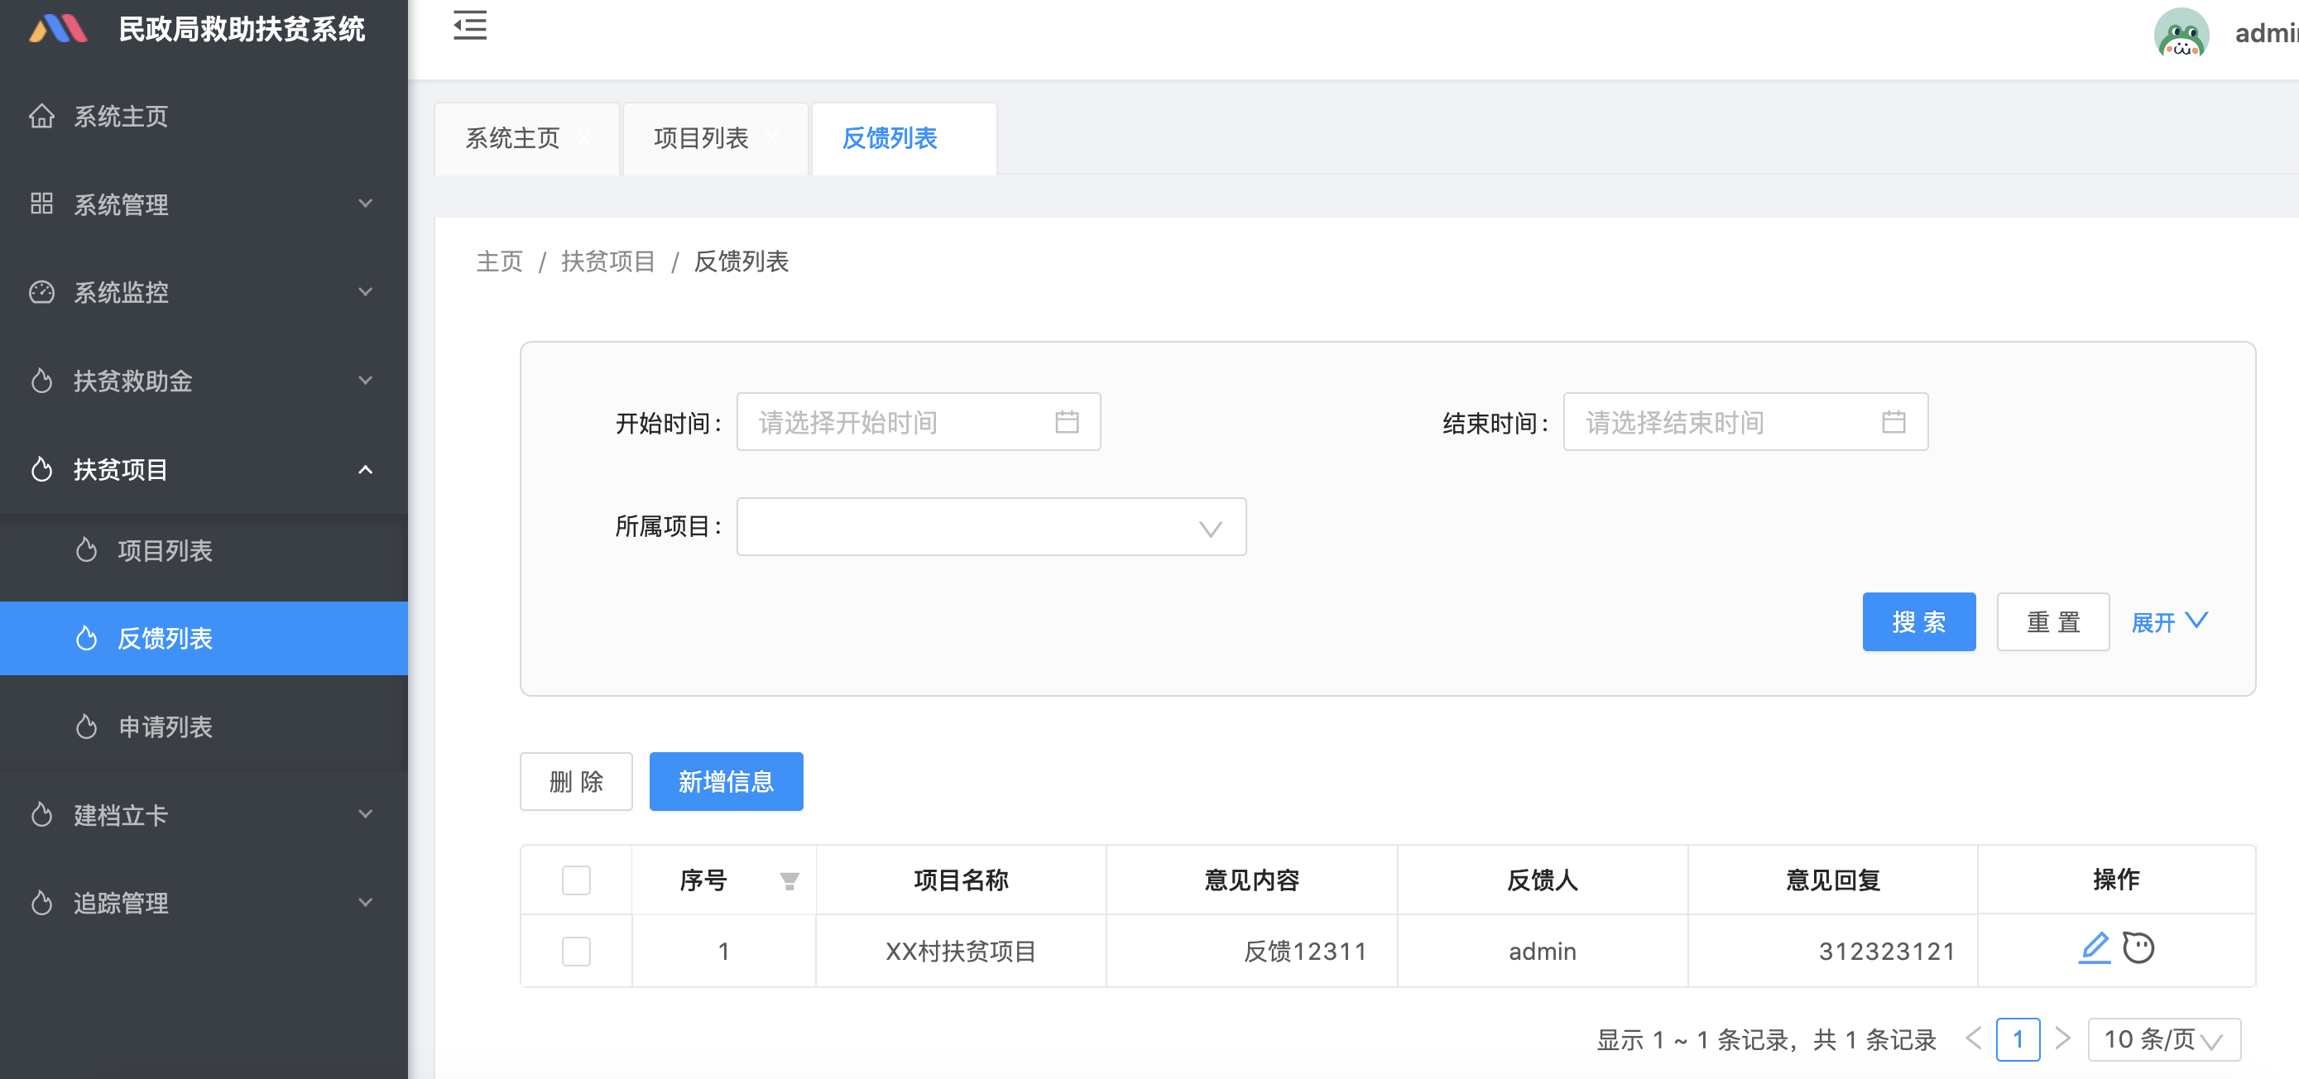Expand the 追踪管理 menu chevron
The width and height of the screenshot is (2299, 1079).
pyautogui.click(x=365, y=902)
